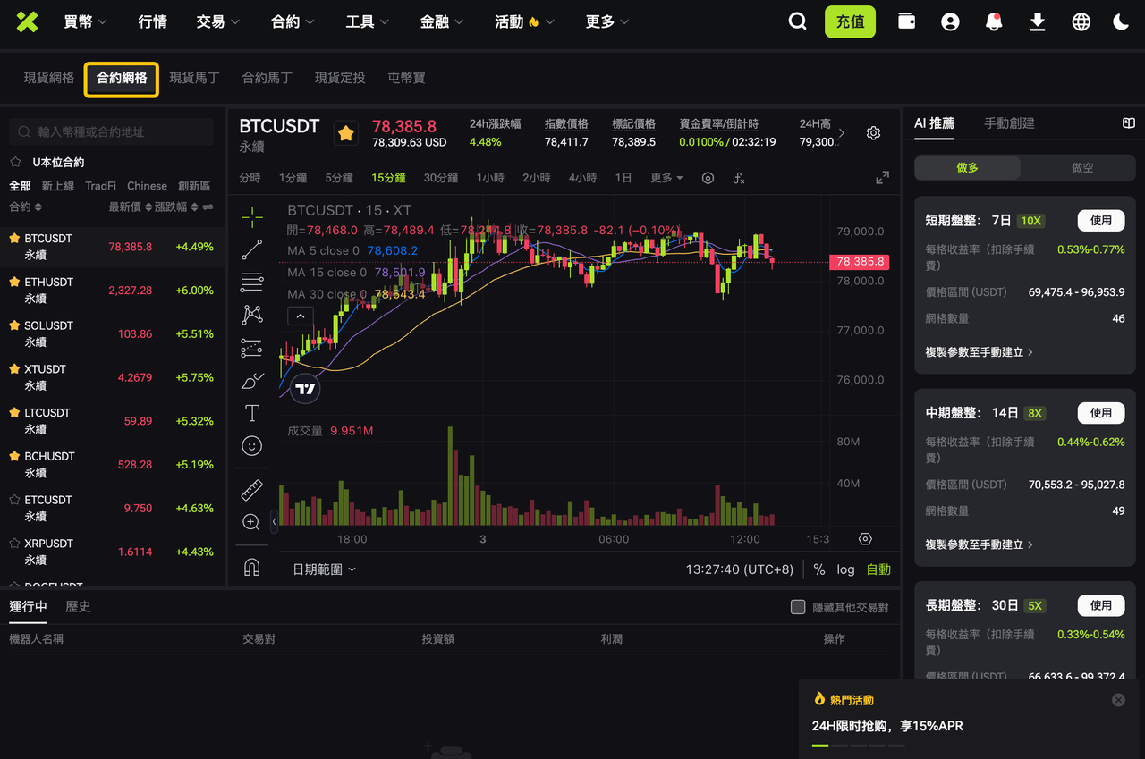Open the emoji sticker tool
Viewport: 1145px width, 759px height.
click(252, 445)
